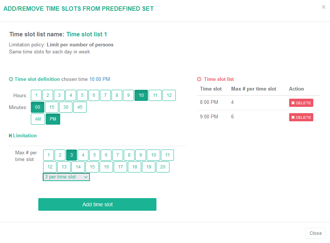Set minutes to 30

click(66, 107)
